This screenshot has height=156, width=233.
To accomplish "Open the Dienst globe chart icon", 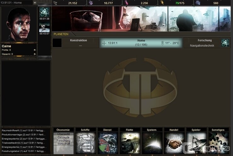I will pos(108,143).
